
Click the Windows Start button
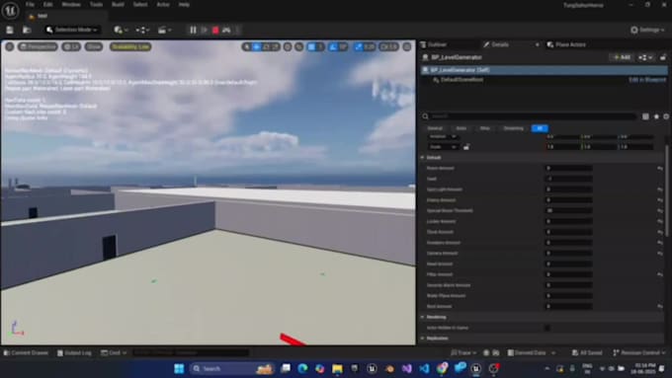point(179,368)
